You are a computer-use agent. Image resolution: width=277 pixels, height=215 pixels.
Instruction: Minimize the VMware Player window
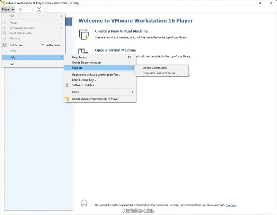pos(249,3)
